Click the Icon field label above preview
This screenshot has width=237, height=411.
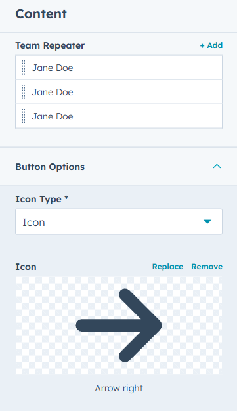pos(26,267)
